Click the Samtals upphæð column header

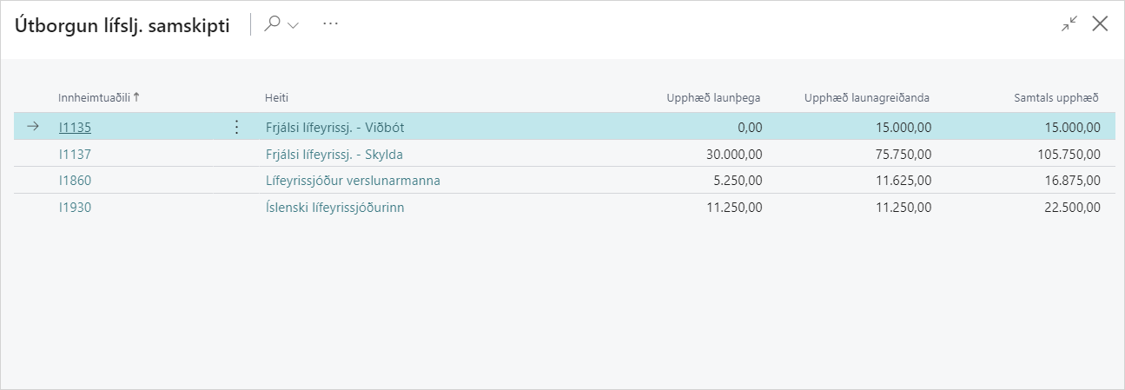(1056, 97)
